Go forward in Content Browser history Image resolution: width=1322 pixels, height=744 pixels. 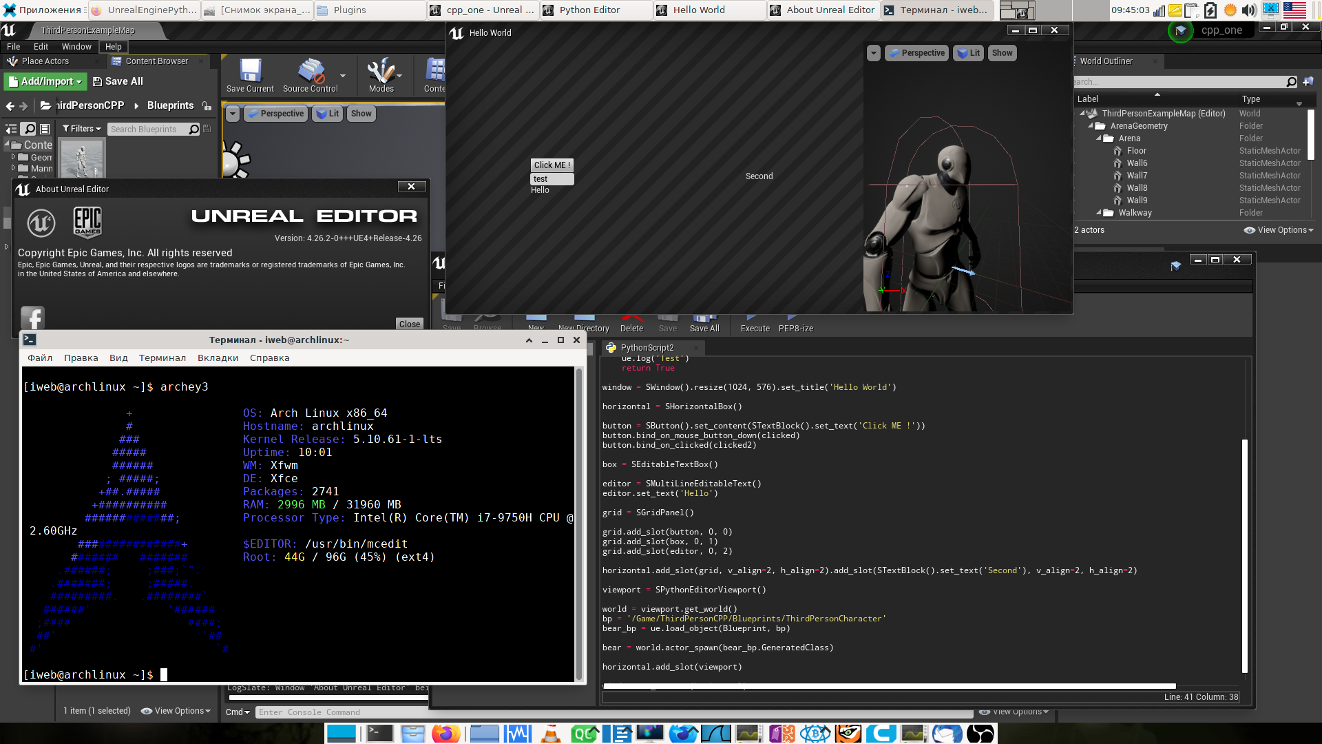tap(24, 106)
